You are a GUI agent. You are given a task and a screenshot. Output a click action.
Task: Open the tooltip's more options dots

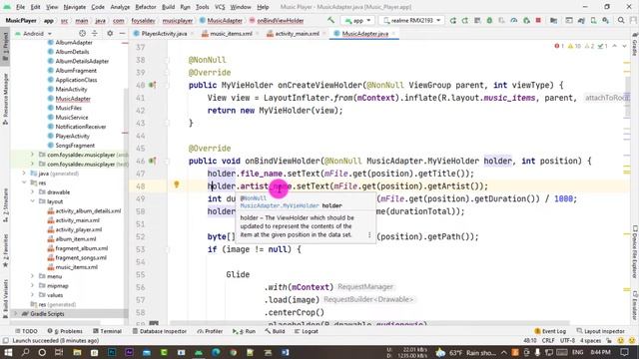pos(369,235)
